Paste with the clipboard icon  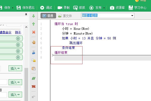click(x=34, y=68)
